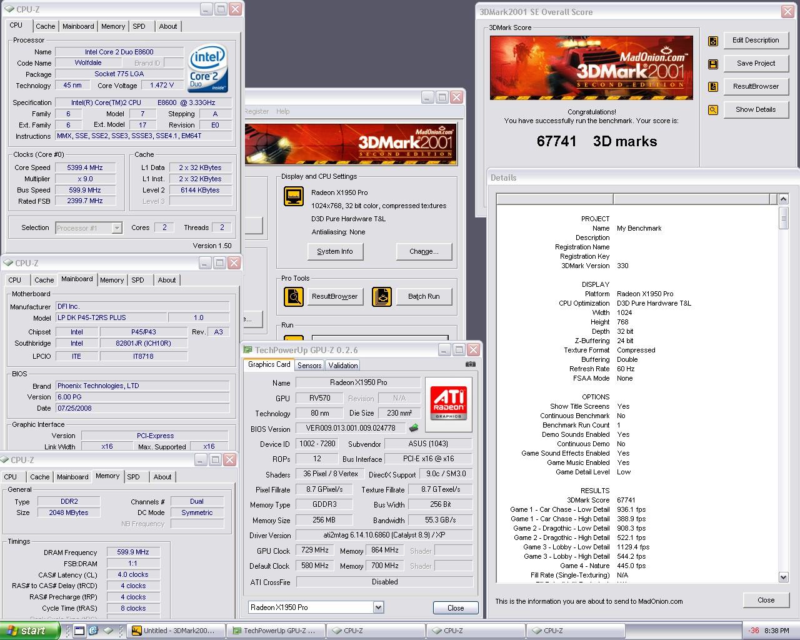Click the 8:38 PM taskbar clock
Screen dimensions: 800x640
(x=777, y=631)
